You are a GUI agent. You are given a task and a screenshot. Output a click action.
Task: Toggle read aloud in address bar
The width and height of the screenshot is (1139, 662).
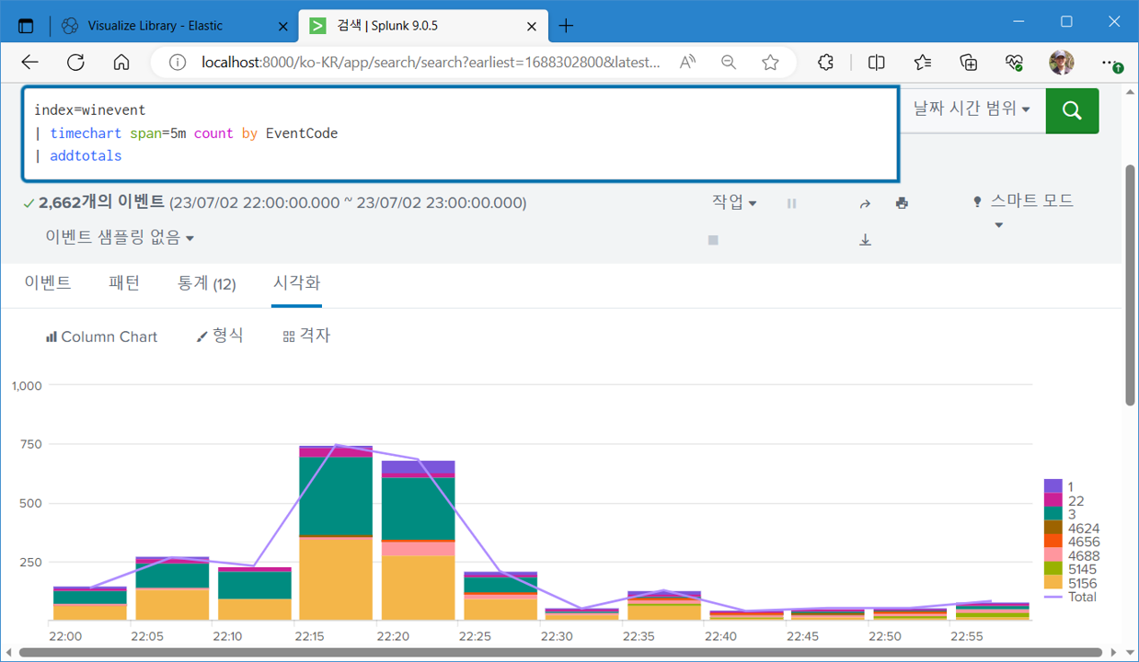coord(687,62)
